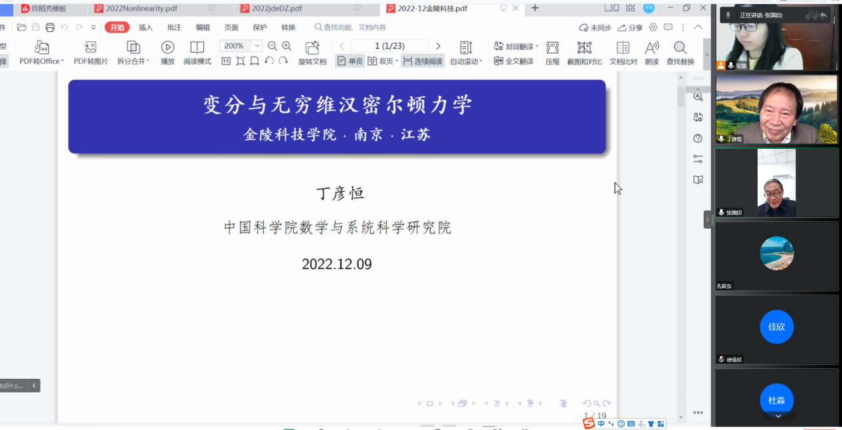Image resolution: width=842 pixels, height=430 pixels.
Task: Open 阅读模式 reading mode
Action: [197, 47]
